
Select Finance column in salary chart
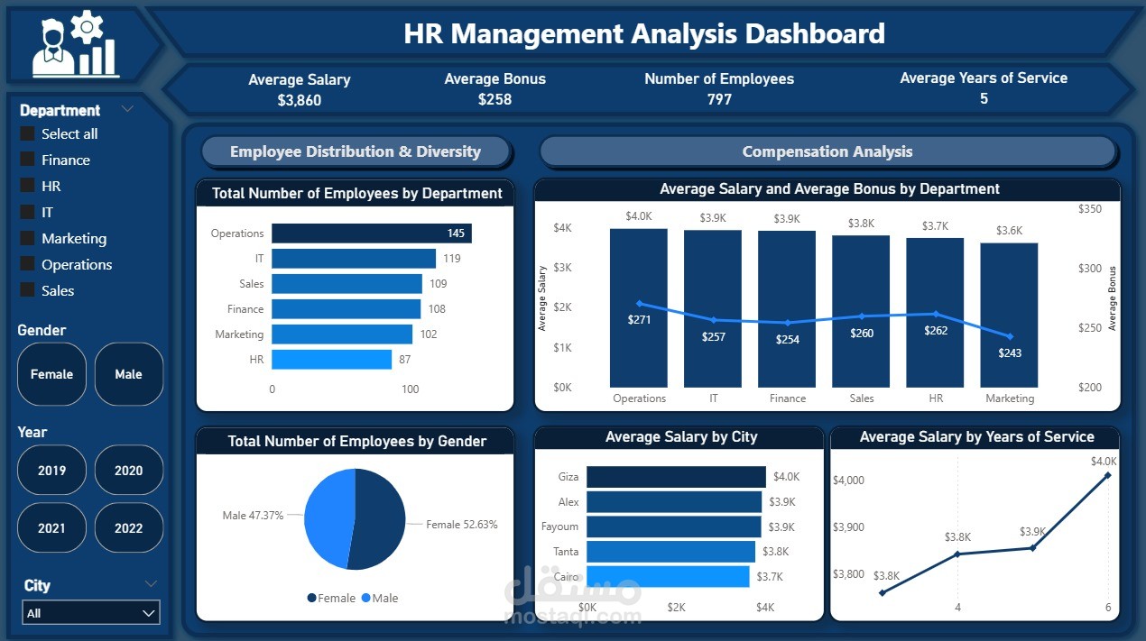click(787, 309)
